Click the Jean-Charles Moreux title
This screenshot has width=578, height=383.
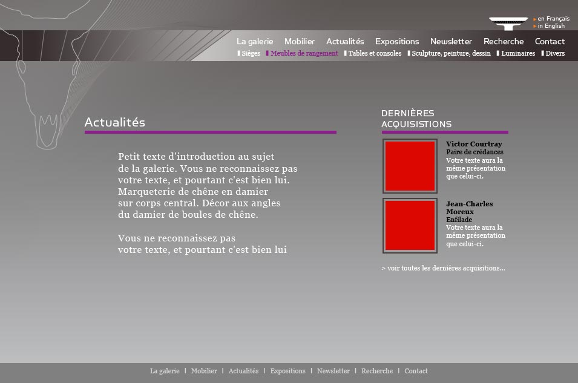pos(469,208)
